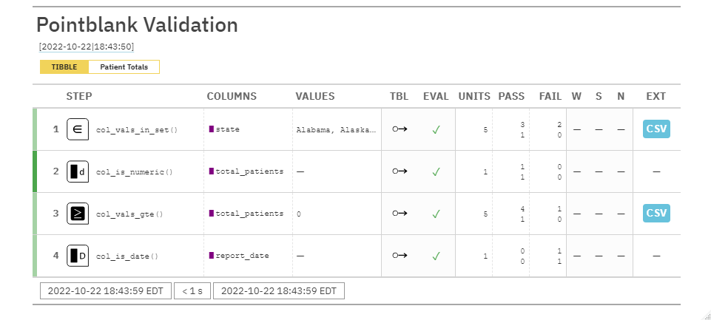Click the start time box in footer

pyautogui.click(x=106, y=290)
